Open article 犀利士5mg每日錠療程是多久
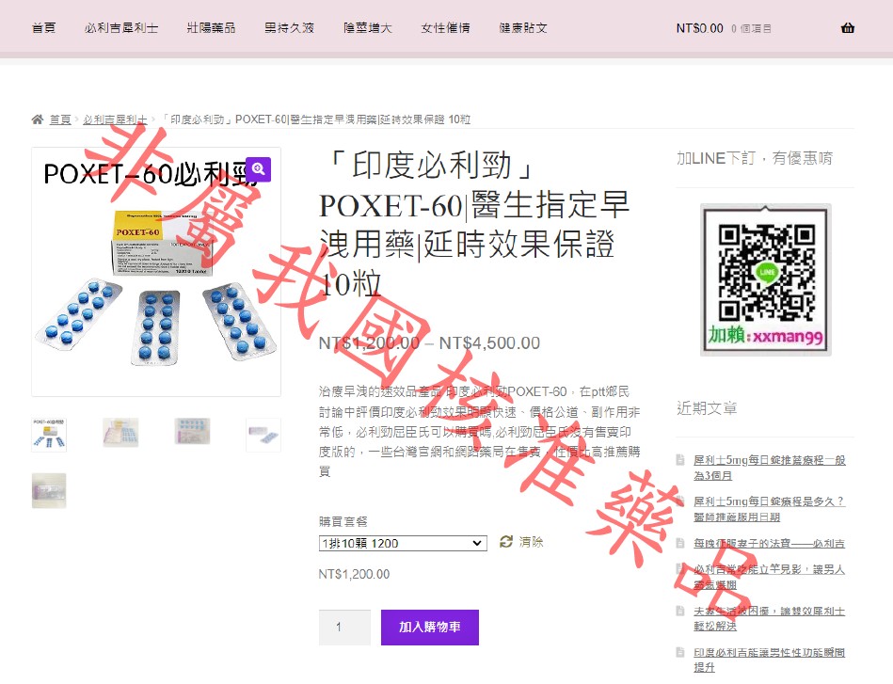Screen dimensions: 893x684 point(769,509)
